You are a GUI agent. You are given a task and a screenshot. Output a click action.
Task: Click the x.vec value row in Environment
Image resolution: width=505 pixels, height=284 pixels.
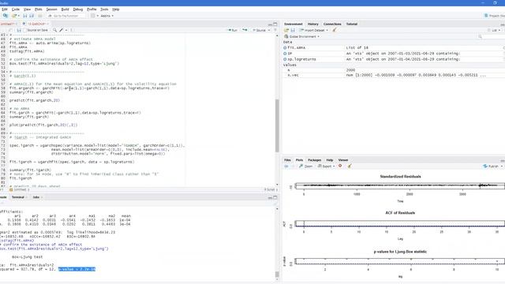click(394, 75)
